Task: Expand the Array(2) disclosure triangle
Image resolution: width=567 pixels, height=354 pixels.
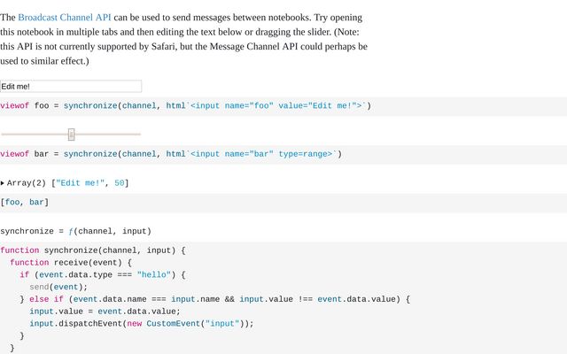Action: tap(3, 183)
